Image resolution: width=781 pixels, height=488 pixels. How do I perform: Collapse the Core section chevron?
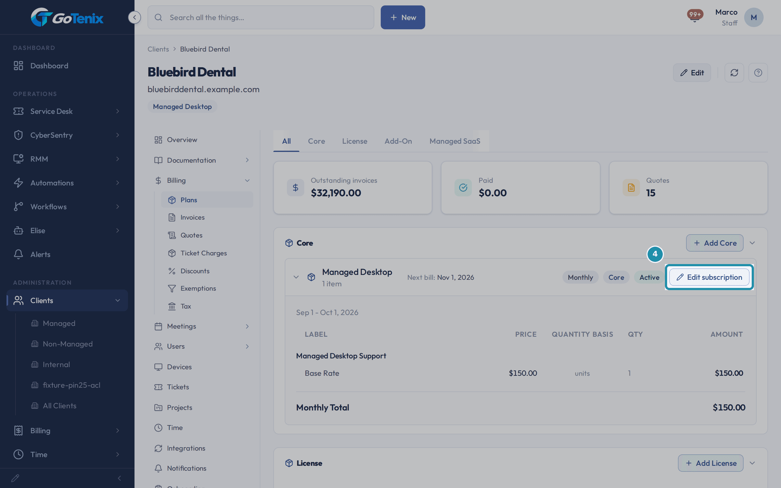752,243
